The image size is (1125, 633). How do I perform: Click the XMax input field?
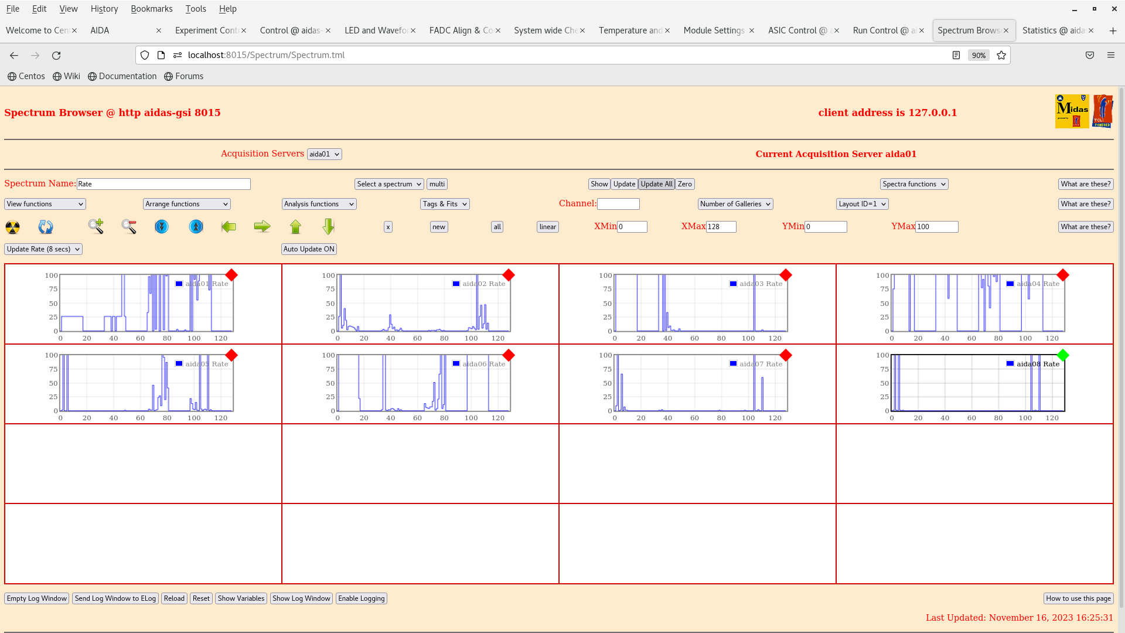(x=721, y=227)
